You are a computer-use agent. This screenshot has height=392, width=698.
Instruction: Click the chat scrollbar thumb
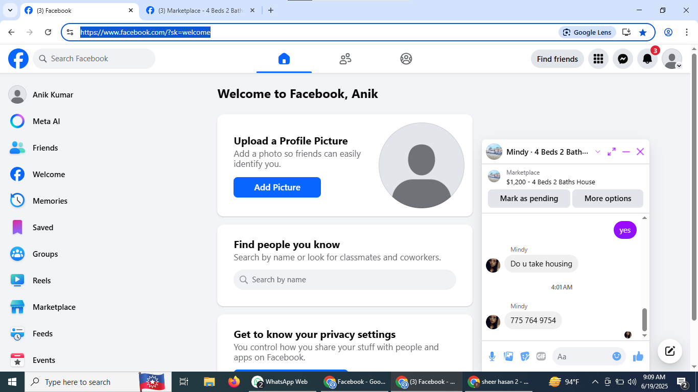tap(644, 320)
